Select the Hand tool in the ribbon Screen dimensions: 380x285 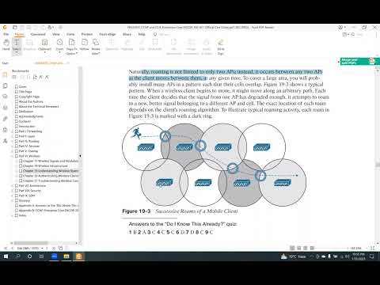click(x=6, y=44)
